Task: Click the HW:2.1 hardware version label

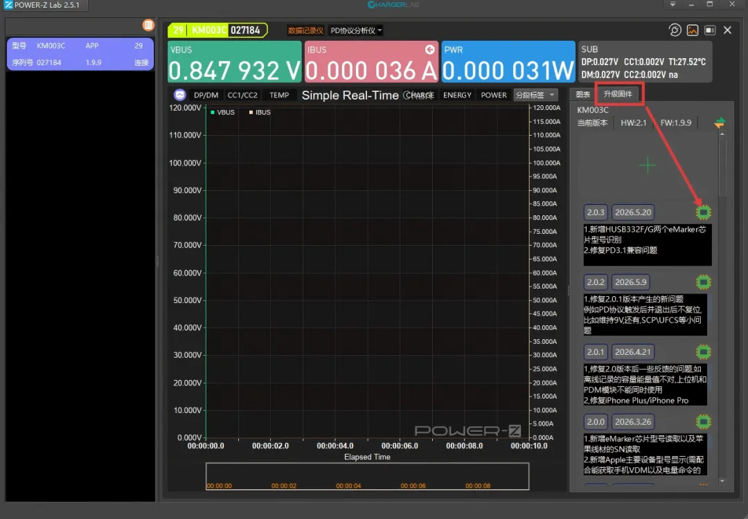Action: click(633, 123)
